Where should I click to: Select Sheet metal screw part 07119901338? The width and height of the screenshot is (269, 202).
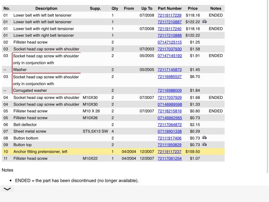(169, 131)
